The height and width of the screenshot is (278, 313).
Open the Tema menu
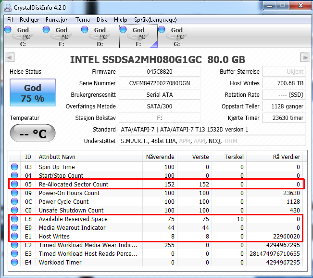[x=82, y=20]
